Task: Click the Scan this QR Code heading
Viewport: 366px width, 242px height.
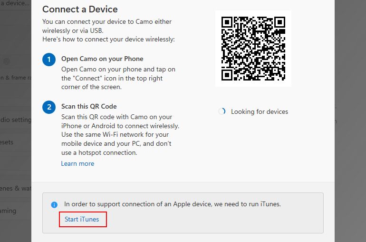Action: coord(89,106)
